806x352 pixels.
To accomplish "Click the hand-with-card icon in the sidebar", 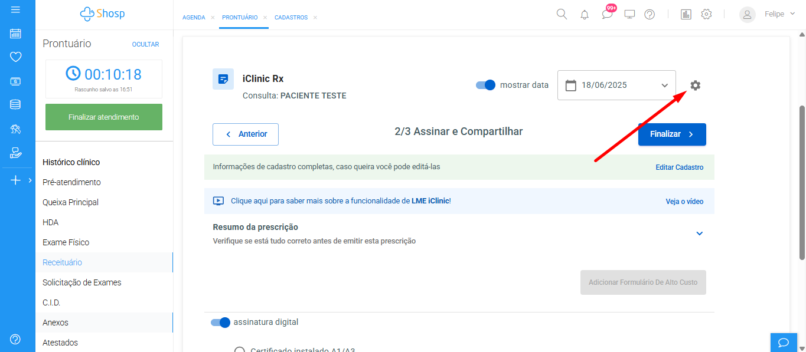I will [16, 153].
